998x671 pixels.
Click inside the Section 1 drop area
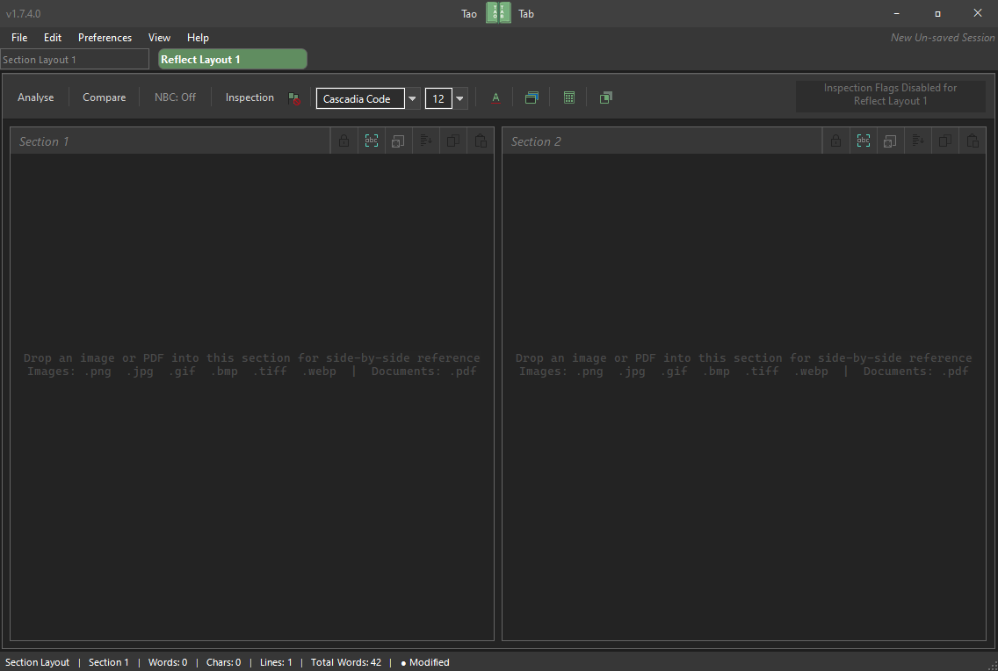point(252,396)
